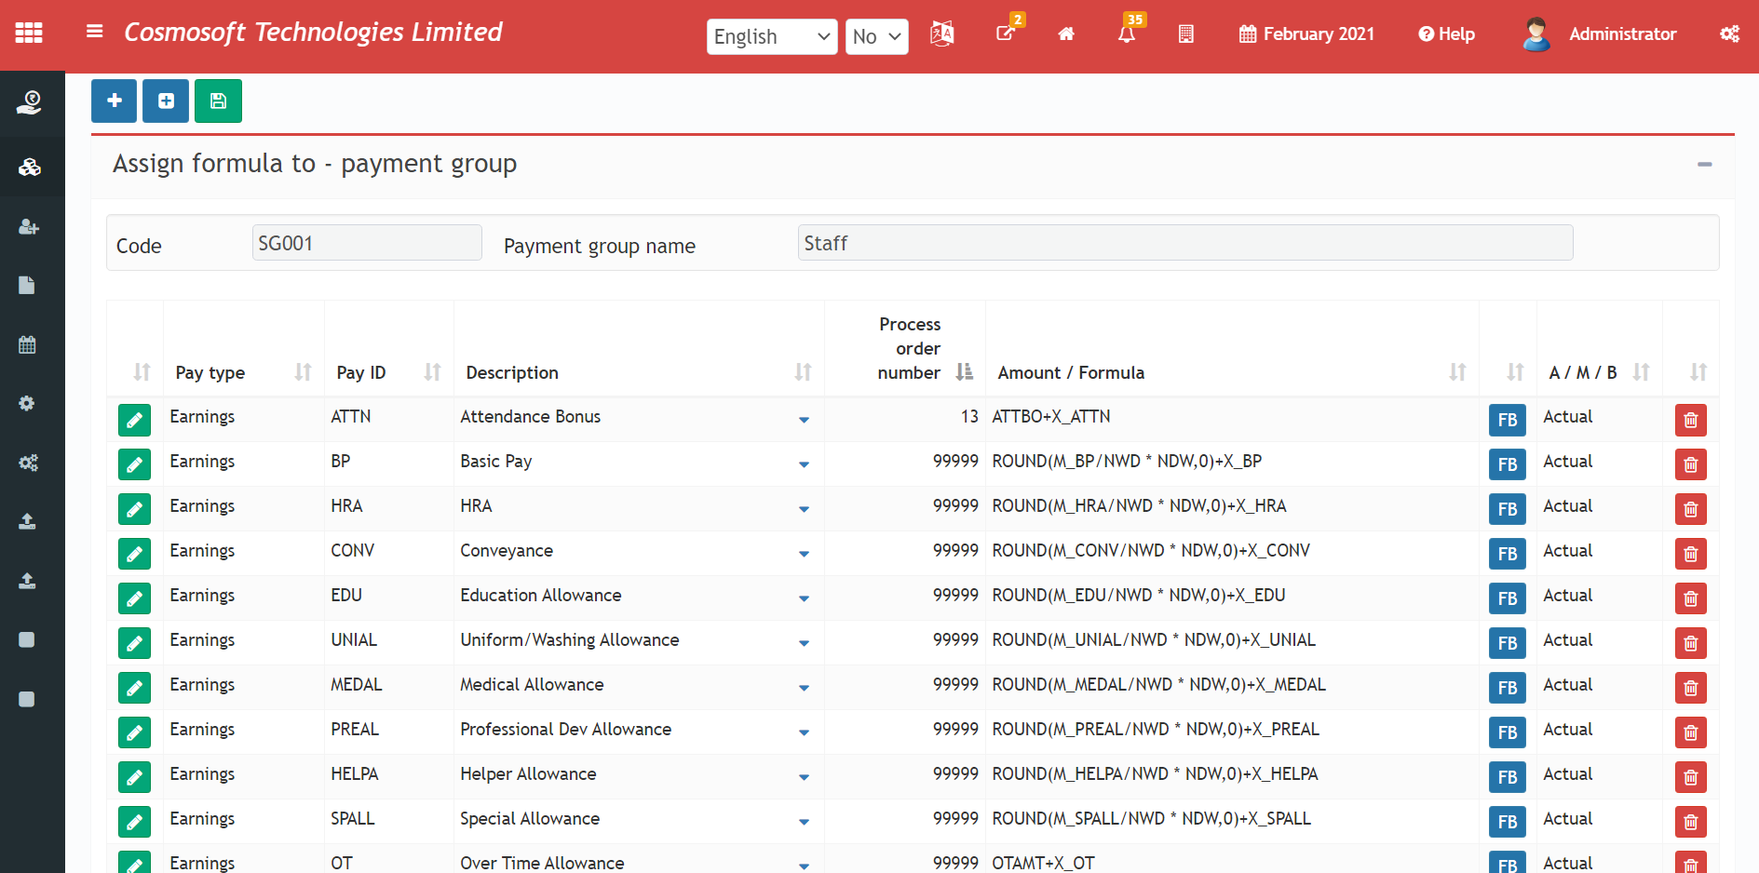1759x873 pixels.
Task: Edit the Attendance Bonus row
Action: [134, 420]
